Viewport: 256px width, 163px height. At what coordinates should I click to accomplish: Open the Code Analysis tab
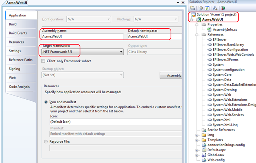pyautogui.click(x=19, y=86)
